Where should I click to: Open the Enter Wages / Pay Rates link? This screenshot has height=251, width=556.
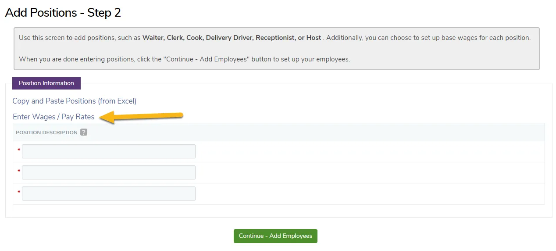(x=53, y=117)
